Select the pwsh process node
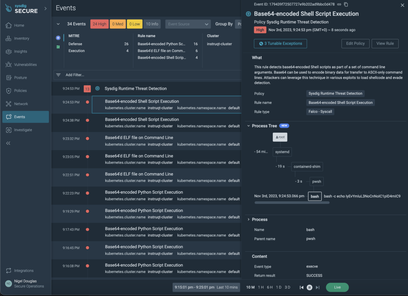Image resolution: width=408 pixels, height=296 pixels. [x=316, y=181]
